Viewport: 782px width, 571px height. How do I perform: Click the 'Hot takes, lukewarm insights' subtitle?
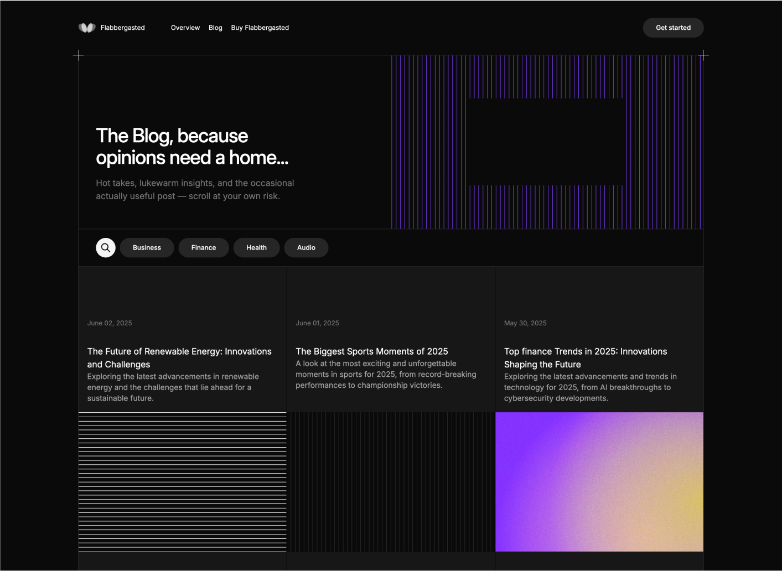(x=195, y=190)
